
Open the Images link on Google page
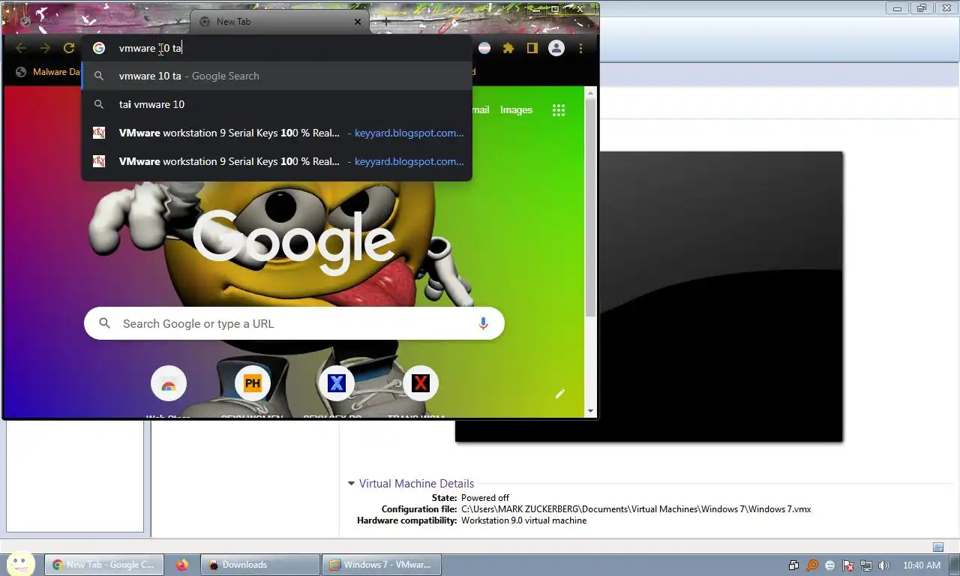coord(516,110)
